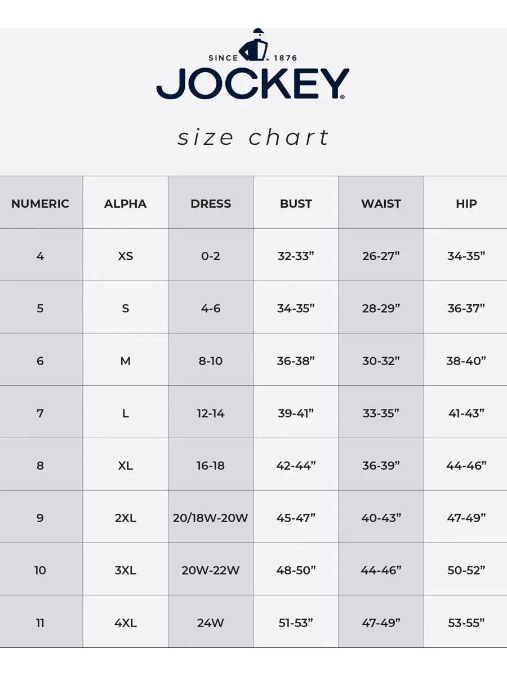This screenshot has height=676, width=507.
Task: Select the 2XL alpha size cell
Action: click(x=125, y=518)
